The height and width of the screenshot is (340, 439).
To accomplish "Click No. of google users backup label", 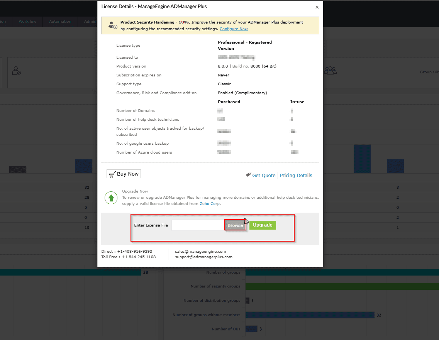I will pos(142,144).
